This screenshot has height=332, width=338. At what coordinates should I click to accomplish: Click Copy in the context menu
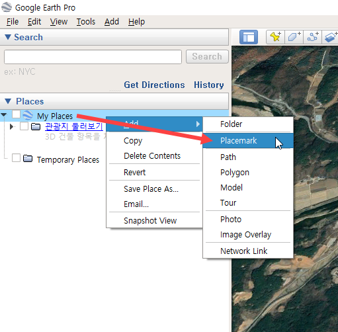[154, 141]
